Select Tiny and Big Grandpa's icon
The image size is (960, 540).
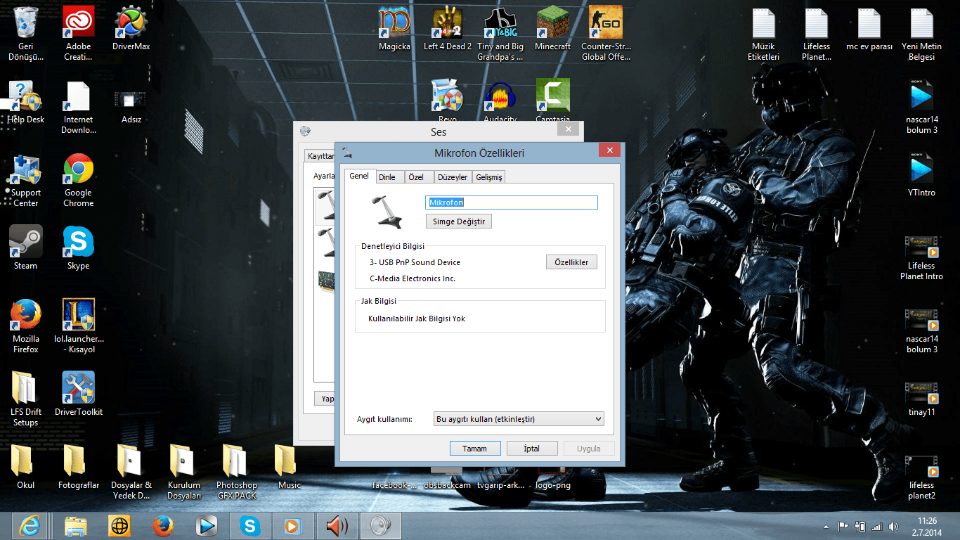(x=500, y=34)
